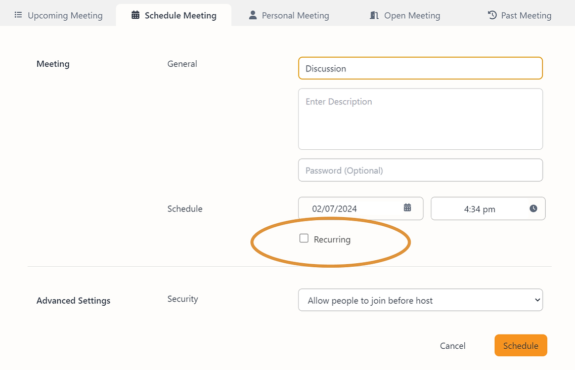Open the time picker clock icon

(533, 209)
